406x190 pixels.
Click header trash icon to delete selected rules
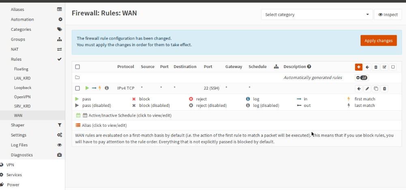coord(376,67)
